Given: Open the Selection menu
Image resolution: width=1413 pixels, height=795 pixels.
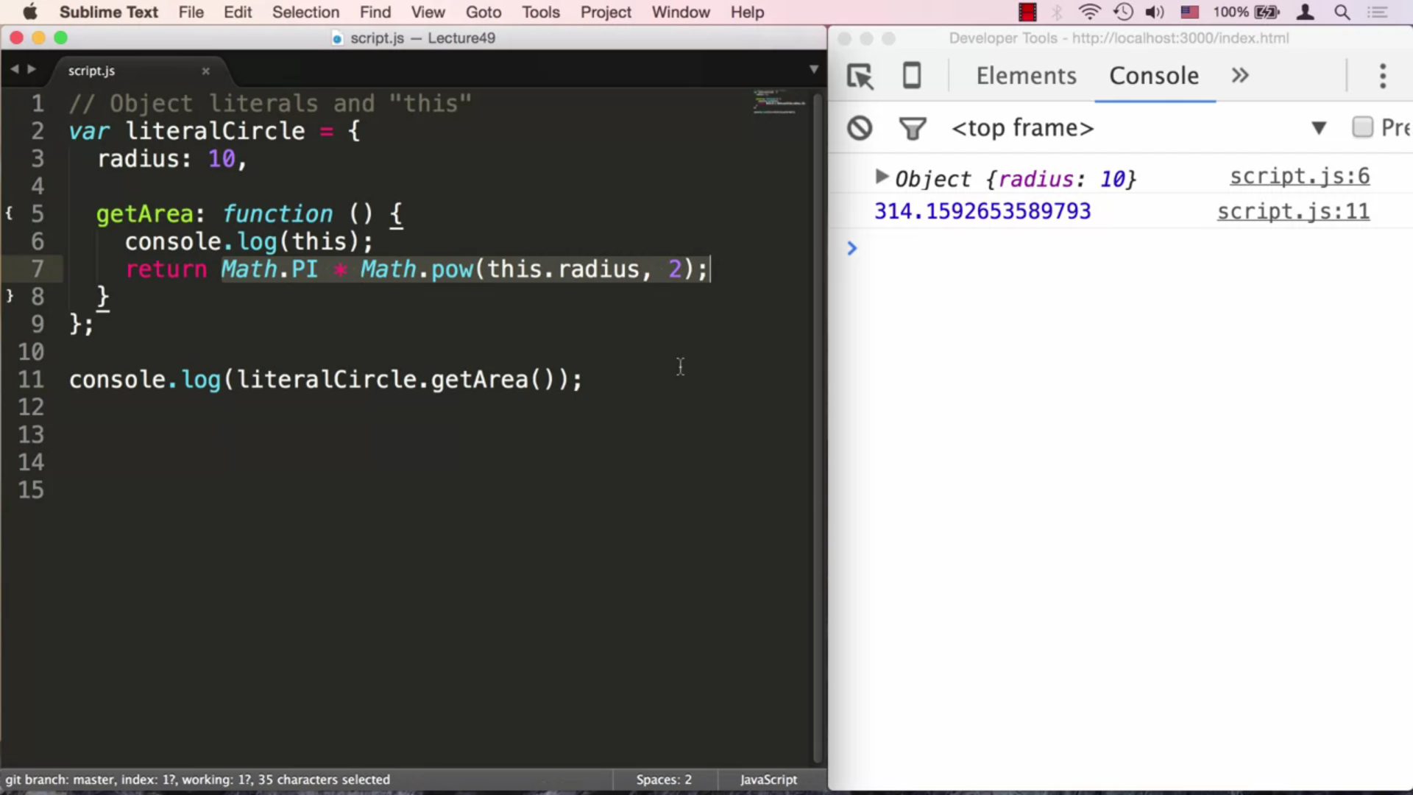Looking at the screenshot, I should click(305, 12).
